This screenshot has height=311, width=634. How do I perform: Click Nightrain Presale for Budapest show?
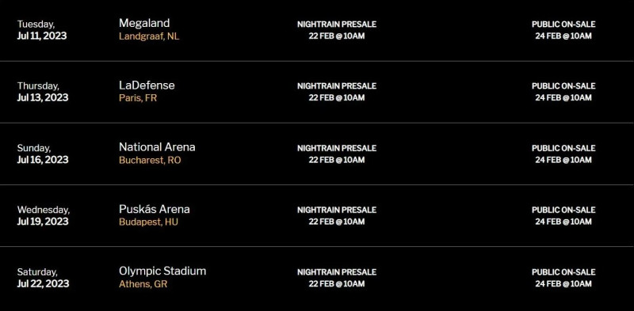337,216
